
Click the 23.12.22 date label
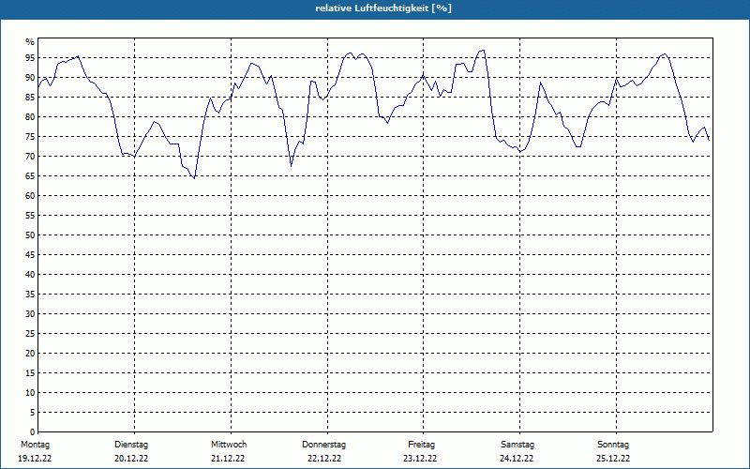(x=420, y=459)
